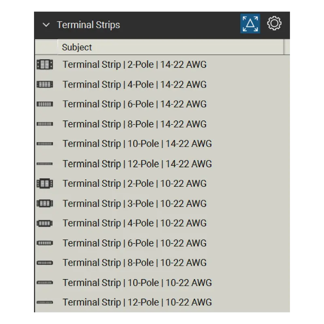Choose Terminal Strip 10-Pole 10-22 AWG entry

point(162,283)
